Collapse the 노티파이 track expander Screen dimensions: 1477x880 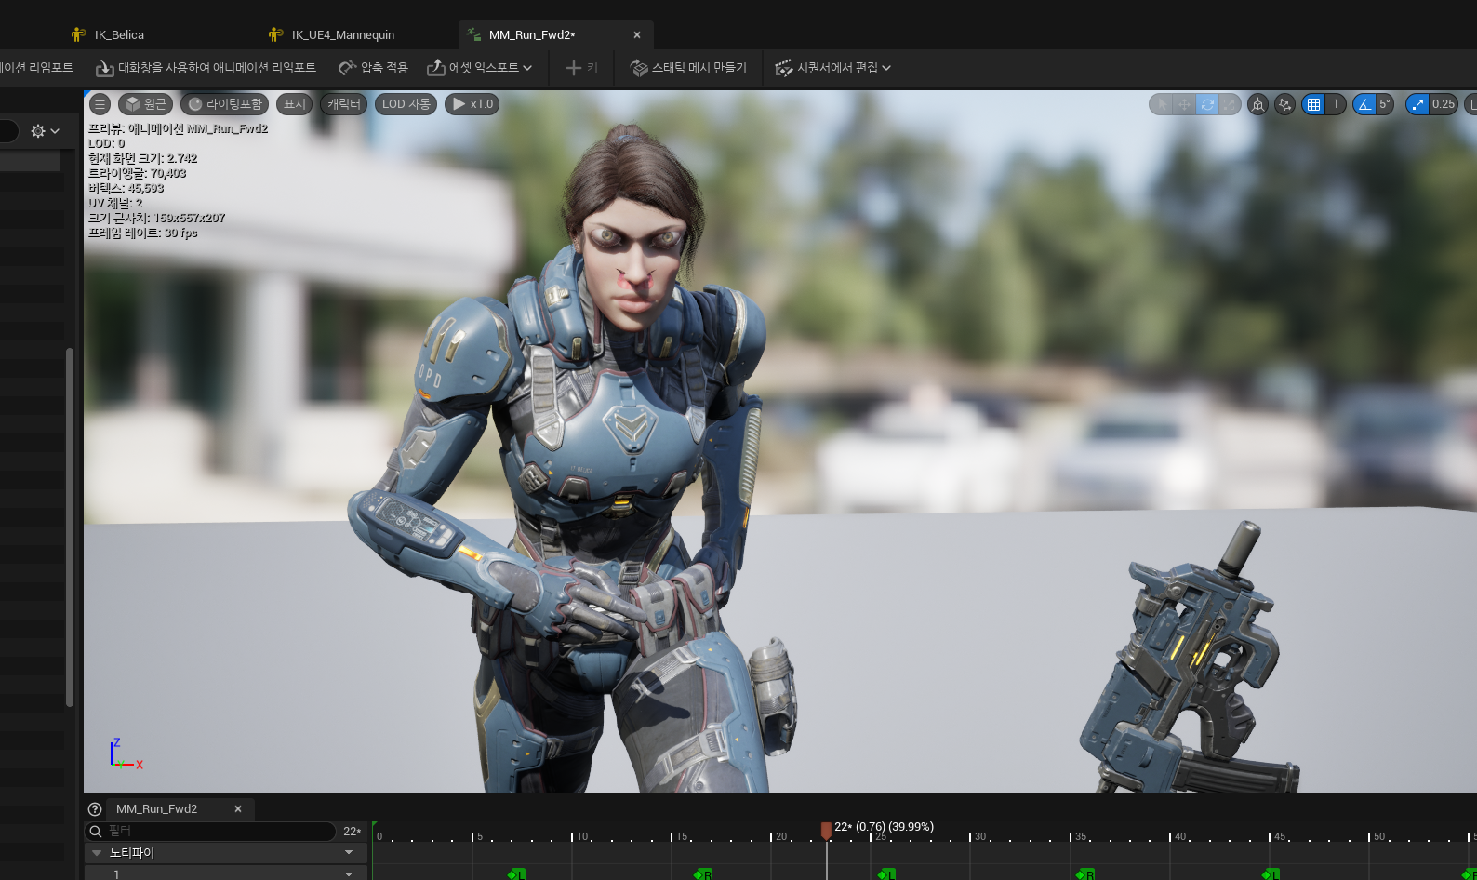(x=97, y=853)
